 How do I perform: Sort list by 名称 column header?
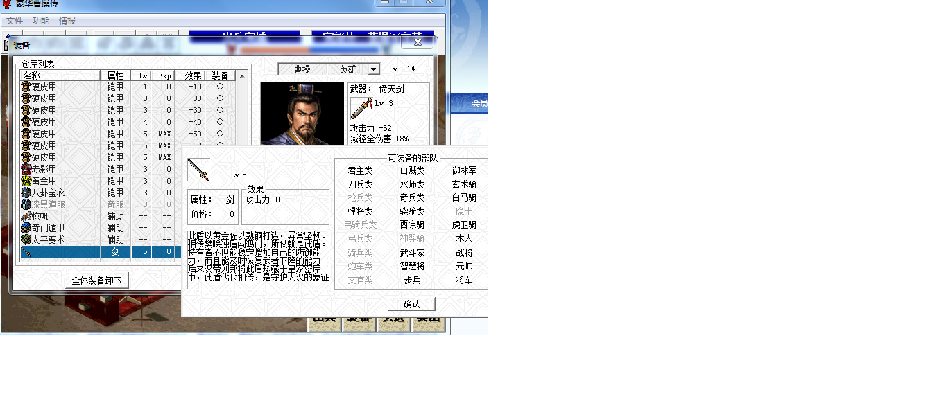pyautogui.click(x=60, y=75)
